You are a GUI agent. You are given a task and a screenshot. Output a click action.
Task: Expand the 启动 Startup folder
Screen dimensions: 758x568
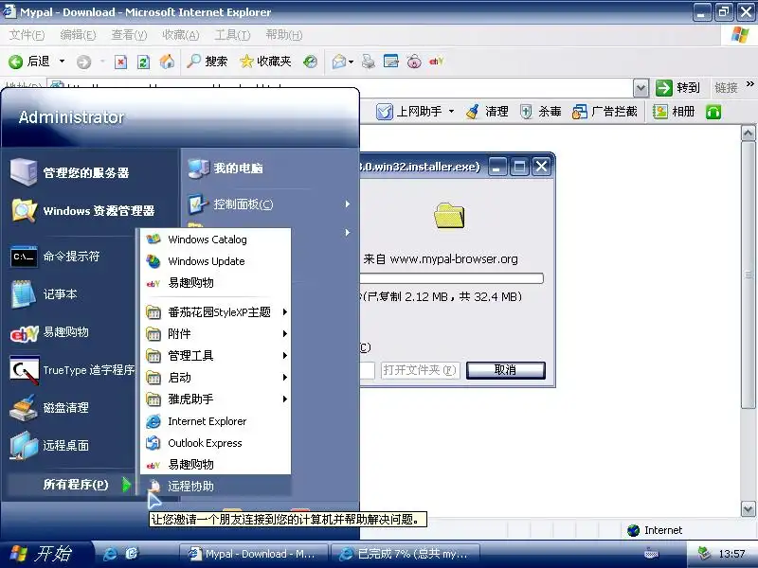click(x=216, y=378)
